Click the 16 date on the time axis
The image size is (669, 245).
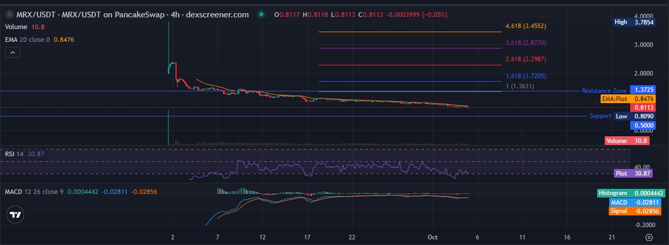click(567, 237)
